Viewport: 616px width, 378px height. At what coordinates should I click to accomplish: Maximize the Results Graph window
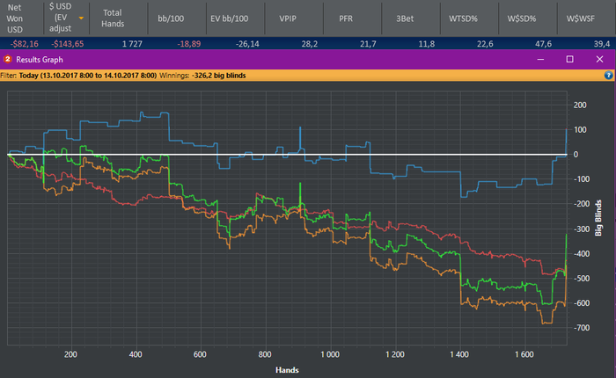click(x=569, y=59)
